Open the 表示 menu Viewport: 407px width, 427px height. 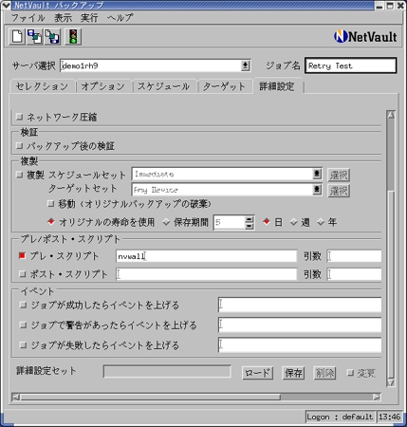tap(63, 18)
